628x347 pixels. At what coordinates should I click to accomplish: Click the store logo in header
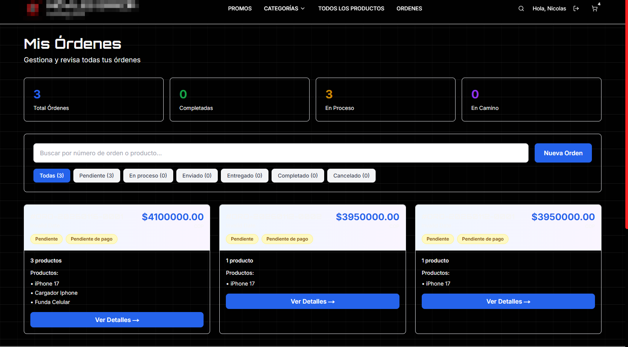[x=81, y=8]
